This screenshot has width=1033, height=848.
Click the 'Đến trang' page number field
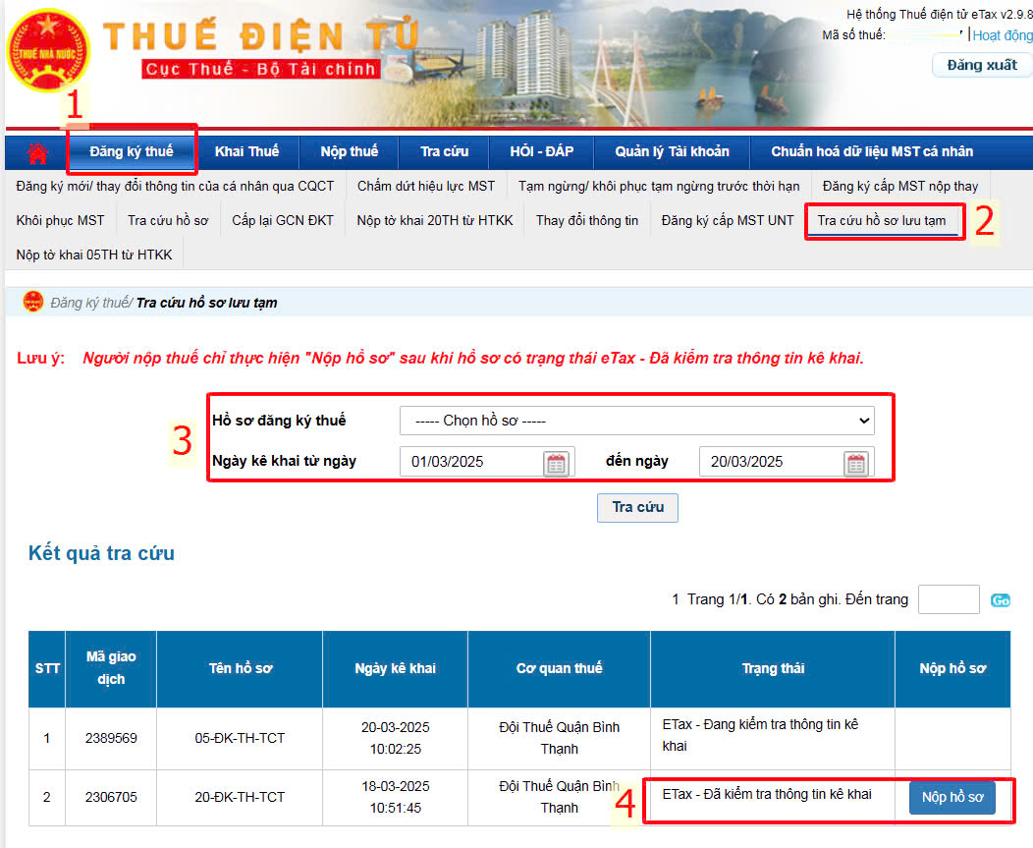tap(948, 599)
